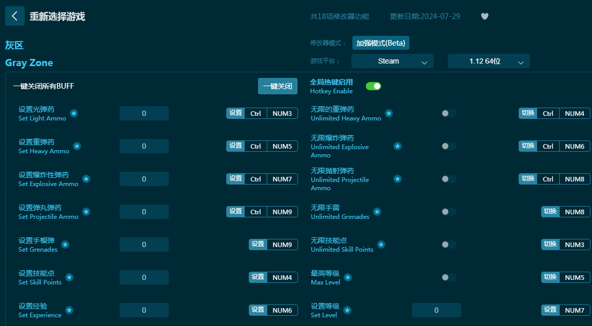
Task: Click the 更新日期:2024-07-29 text
Action: click(425, 16)
